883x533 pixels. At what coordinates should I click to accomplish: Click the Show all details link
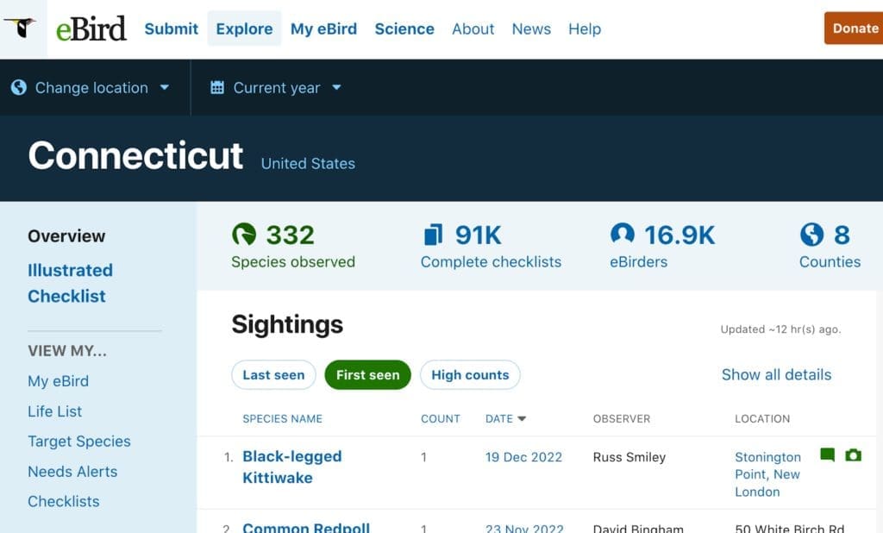pyautogui.click(x=776, y=374)
